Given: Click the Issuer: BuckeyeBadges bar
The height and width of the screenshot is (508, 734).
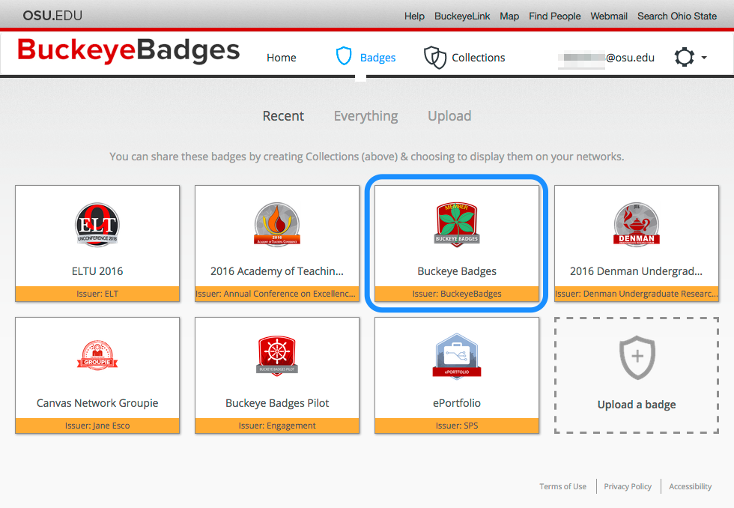Looking at the screenshot, I should [457, 294].
